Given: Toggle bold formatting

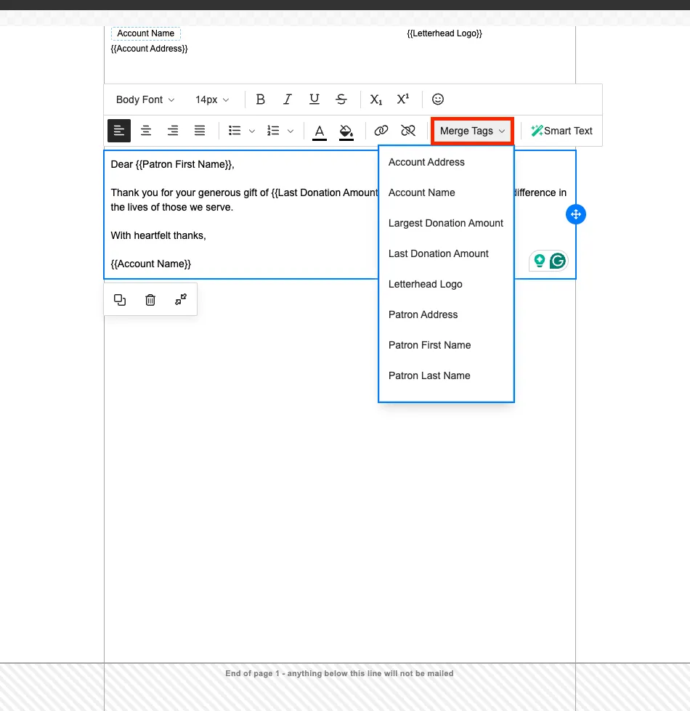Looking at the screenshot, I should coord(260,99).
